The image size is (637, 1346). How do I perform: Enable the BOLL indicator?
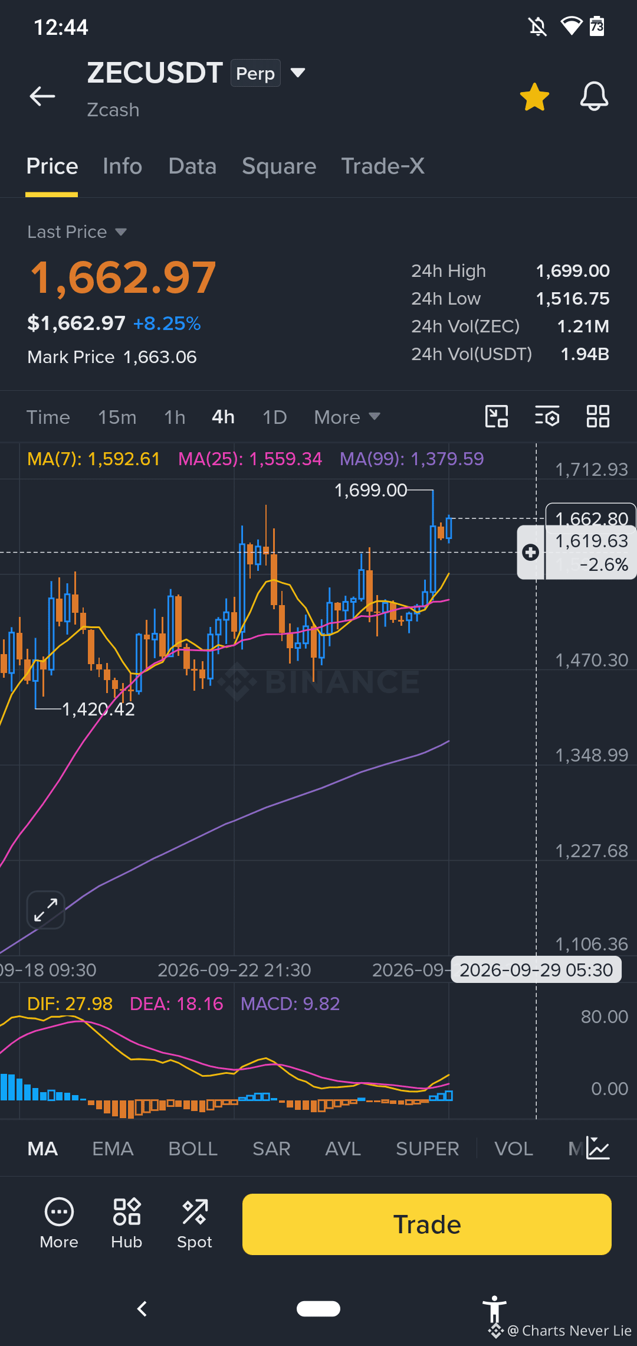click(193, 1149)
